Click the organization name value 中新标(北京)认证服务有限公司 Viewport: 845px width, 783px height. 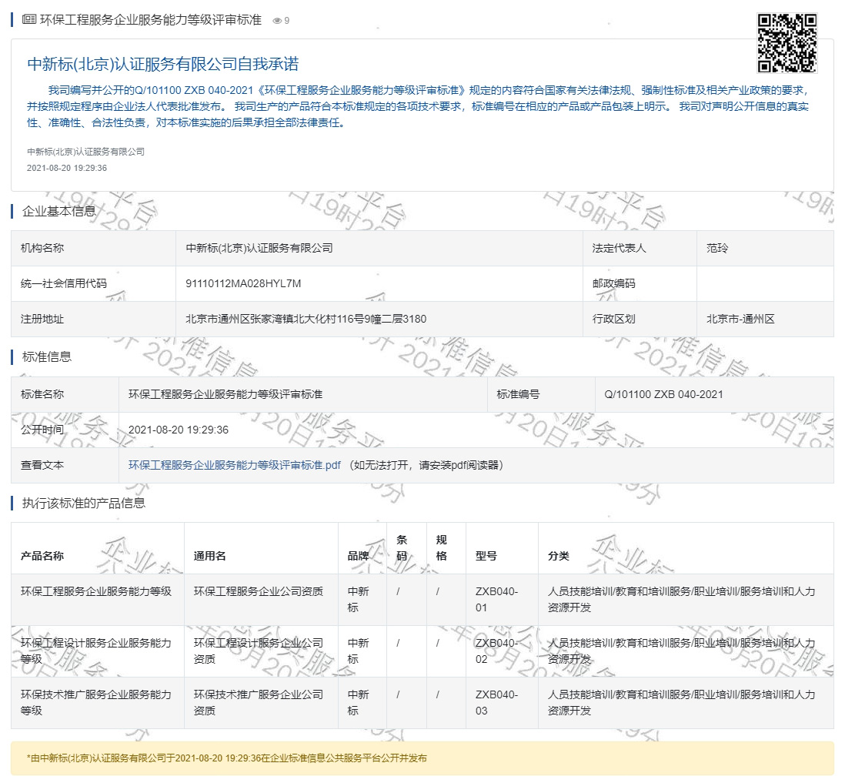(259, 248)
